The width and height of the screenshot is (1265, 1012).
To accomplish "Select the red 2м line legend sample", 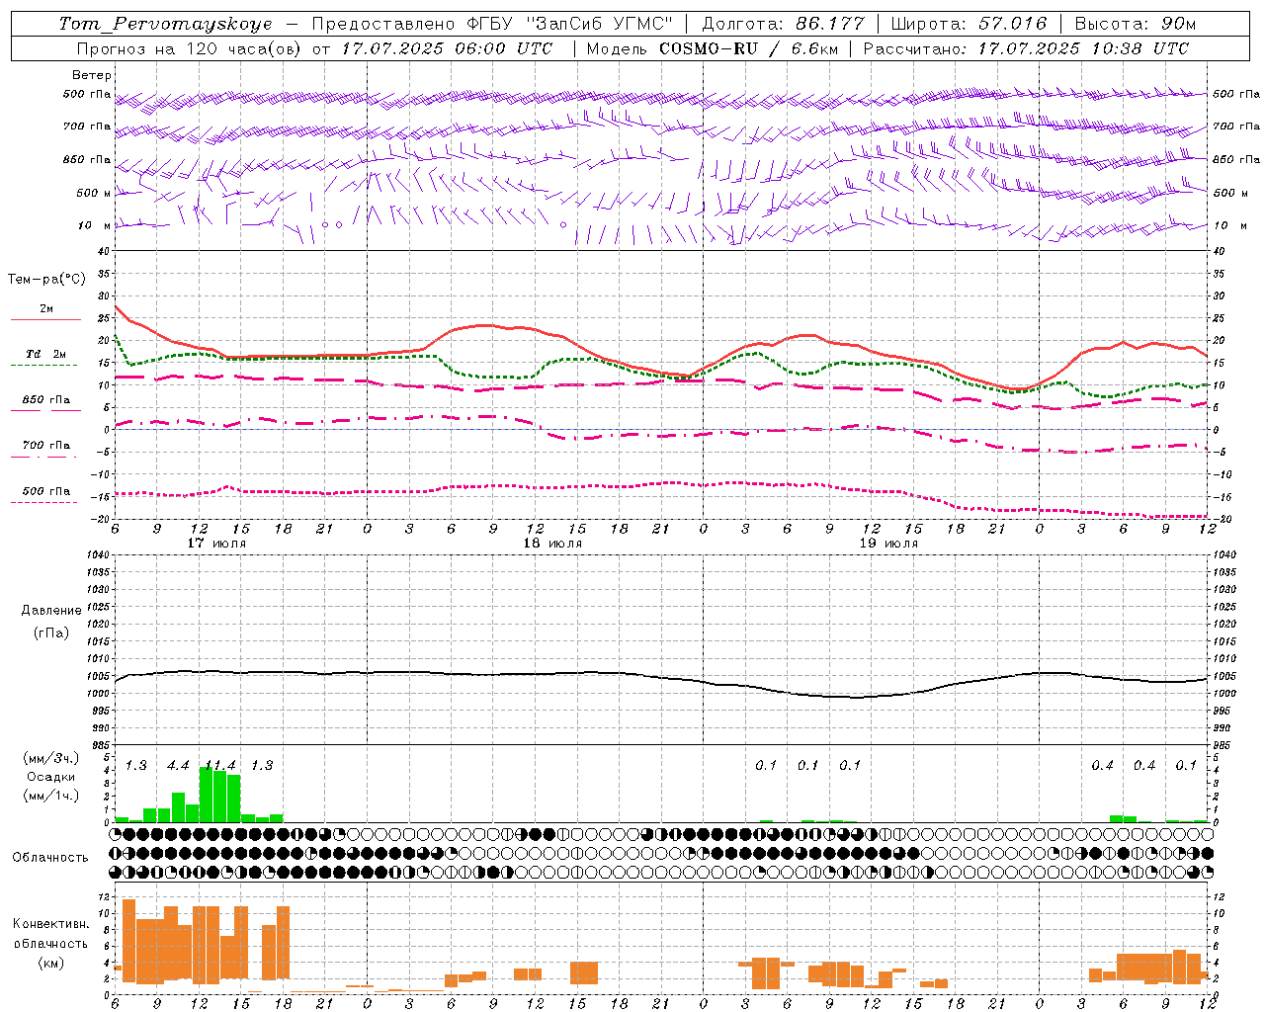I will coord(46,319).
